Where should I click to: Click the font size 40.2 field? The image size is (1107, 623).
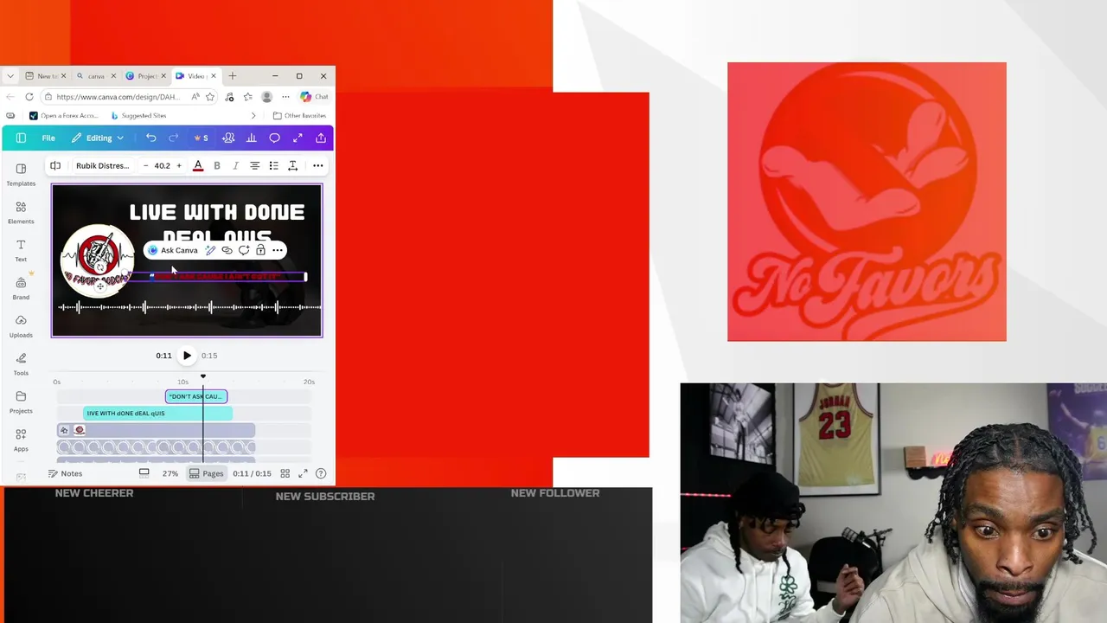click(162, 165)
